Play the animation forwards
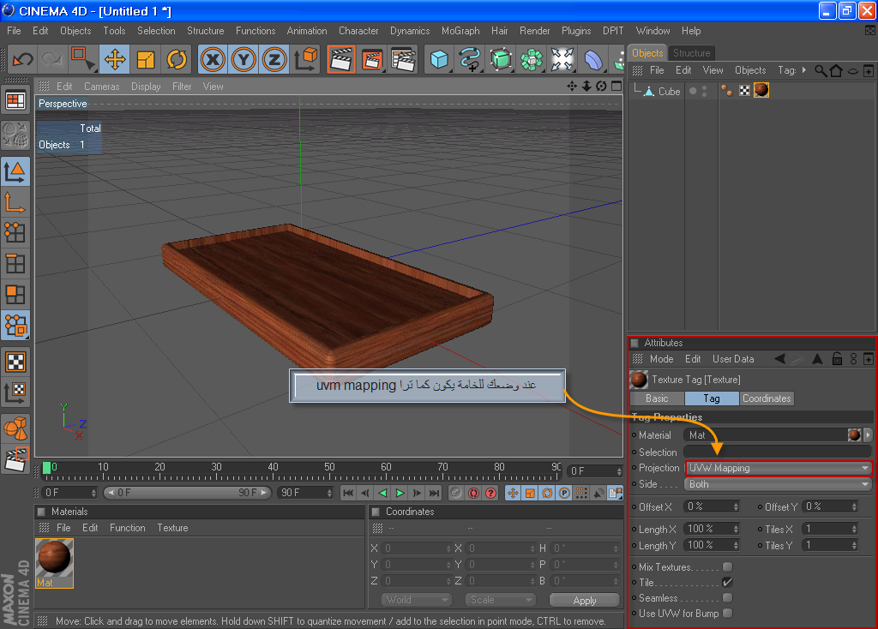878x629 pixels. [400, 493]
